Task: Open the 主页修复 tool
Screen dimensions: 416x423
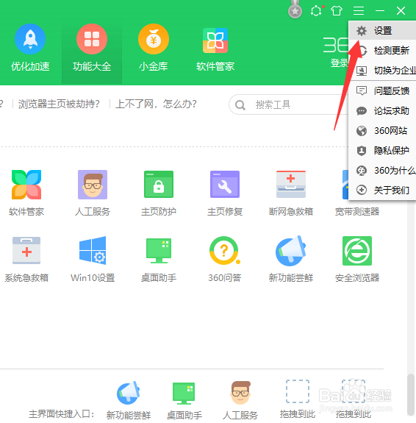Action: click(225, 193)
